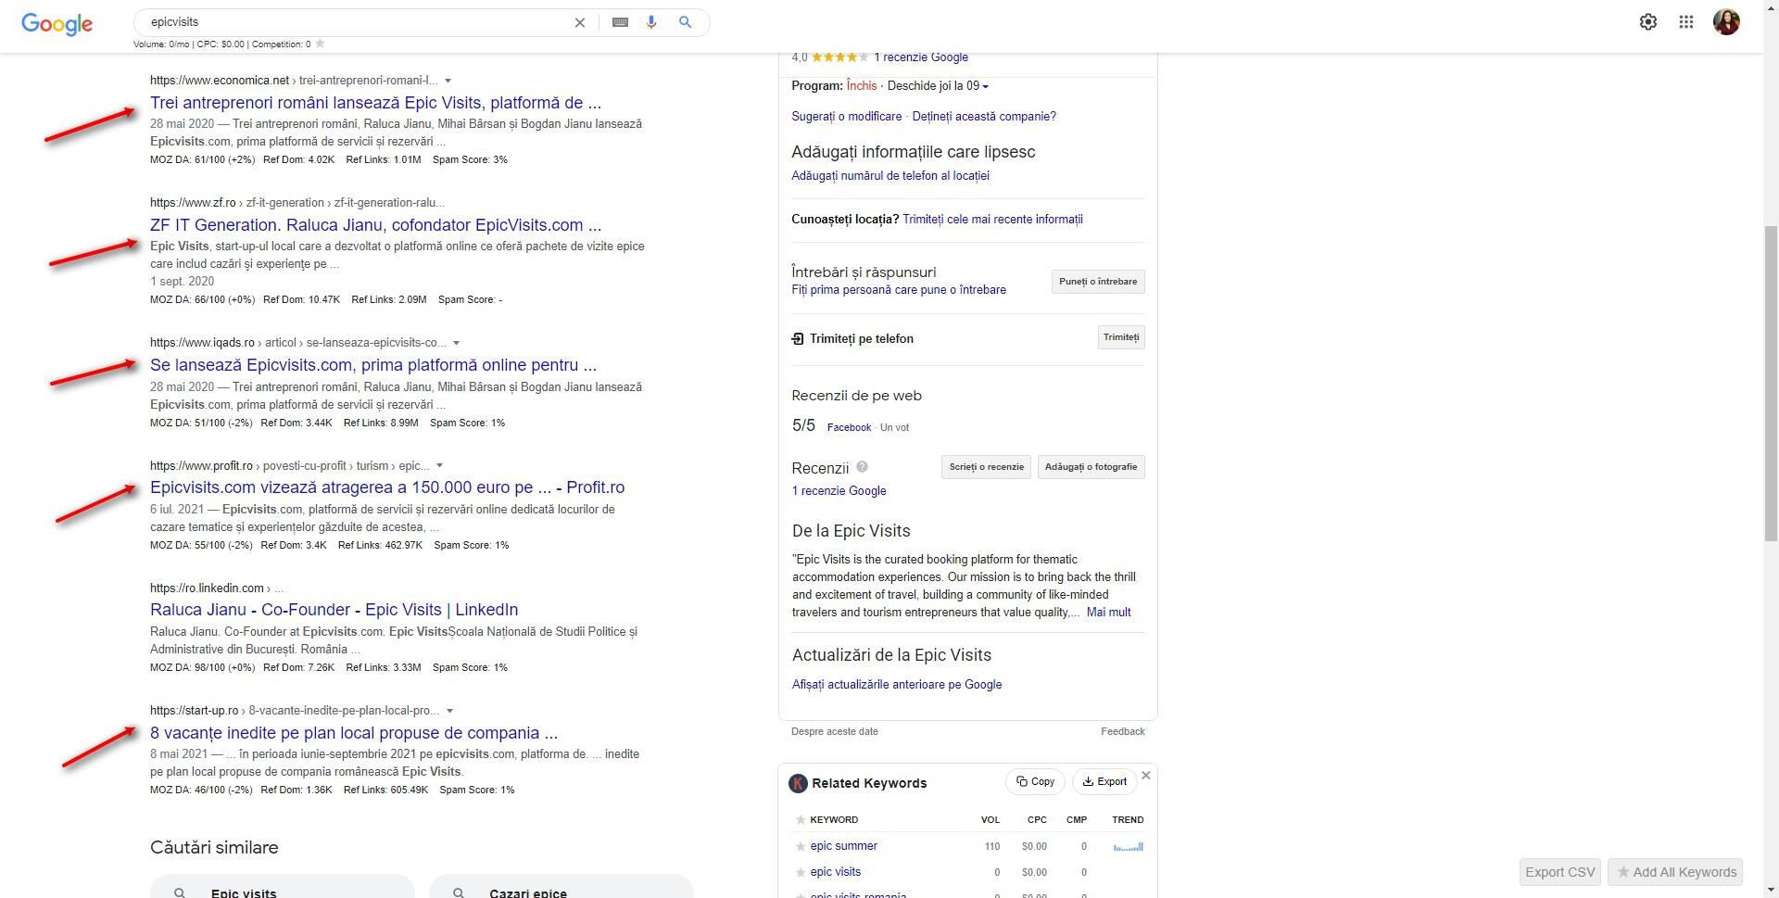Click the CMP column header

coord(1077,820)
